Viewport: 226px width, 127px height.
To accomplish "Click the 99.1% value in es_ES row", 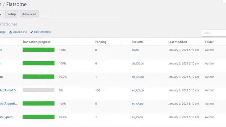I will click(x=63, y=117).
